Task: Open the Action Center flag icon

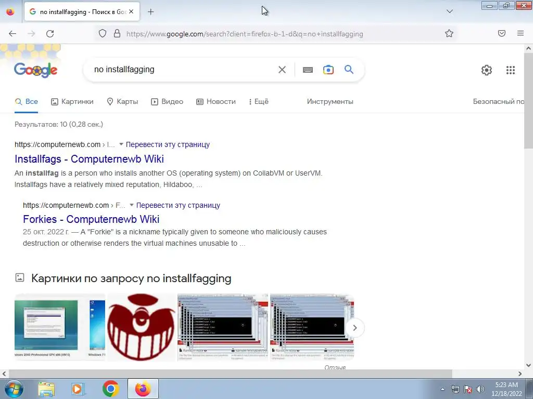Action: [468, 389]
